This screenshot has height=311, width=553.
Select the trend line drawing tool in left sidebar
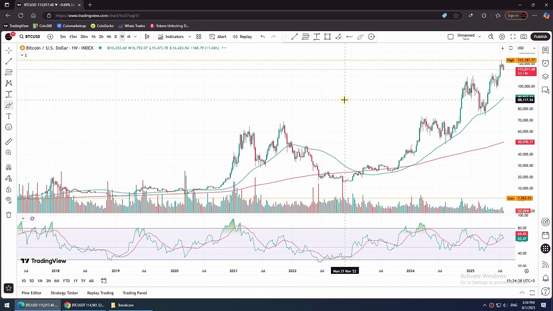9,61
